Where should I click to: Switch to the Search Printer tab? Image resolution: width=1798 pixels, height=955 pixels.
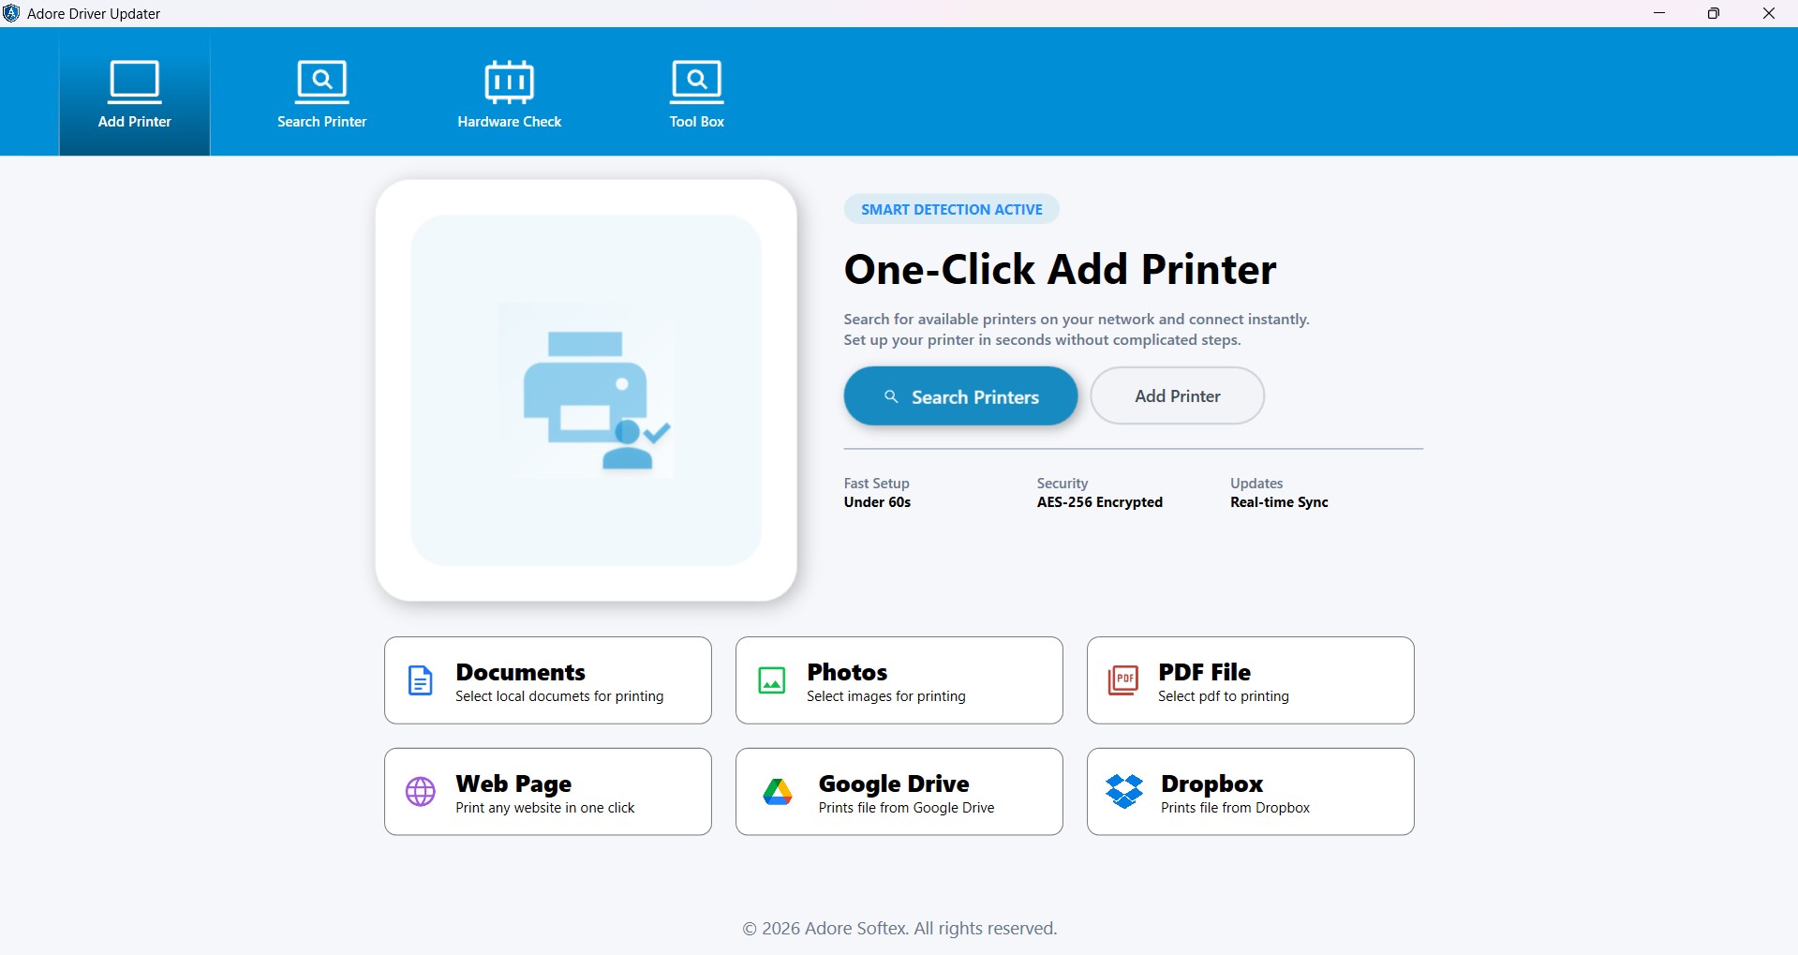click(322, 92)
